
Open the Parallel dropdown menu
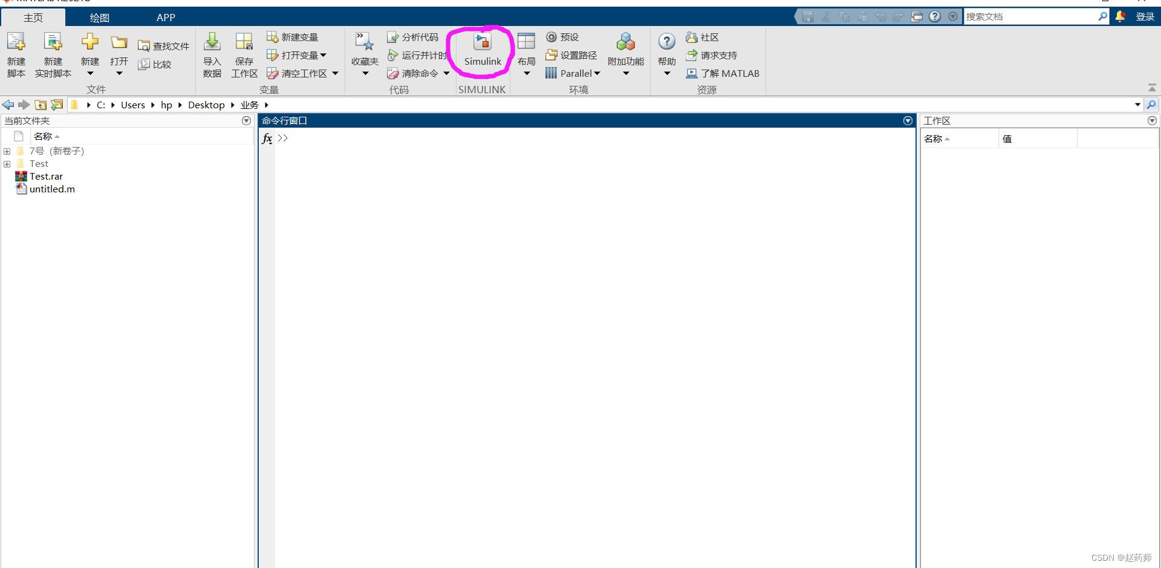click(573, 74)
